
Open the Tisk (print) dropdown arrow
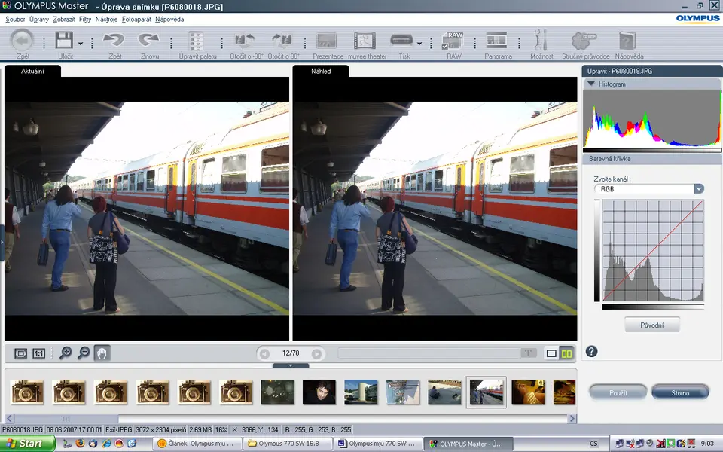point(419,44)
